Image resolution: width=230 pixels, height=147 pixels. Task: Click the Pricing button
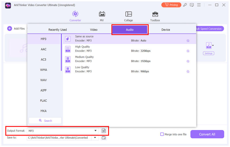(x=171, y=5)
